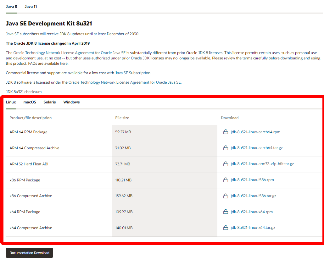Click 'ARM 64 Compressed Archive' description
The width and height of the screenshot is (324, 260).
[x=34, y=148]
